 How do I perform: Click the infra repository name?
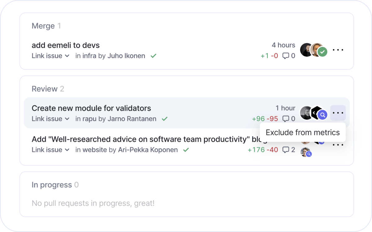coord(89,56)
